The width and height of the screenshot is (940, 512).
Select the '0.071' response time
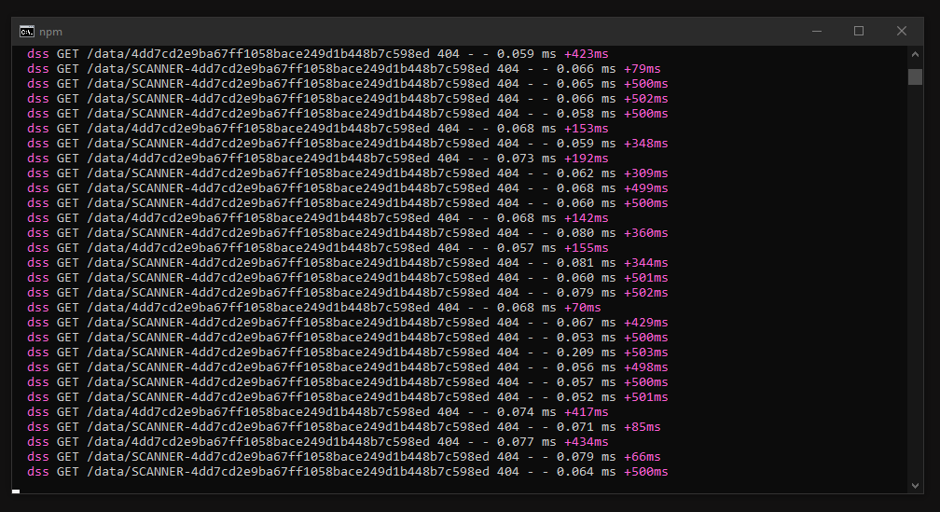574,427
